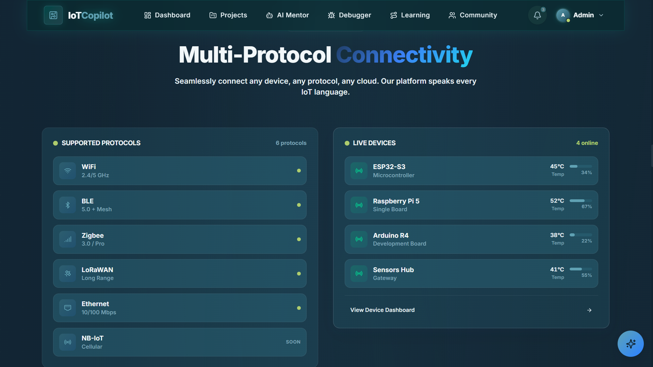Click the ESP32-S3 device signal icon
Image resolution: width=653 pixels, height=367 pixels.
click(359, 171)
